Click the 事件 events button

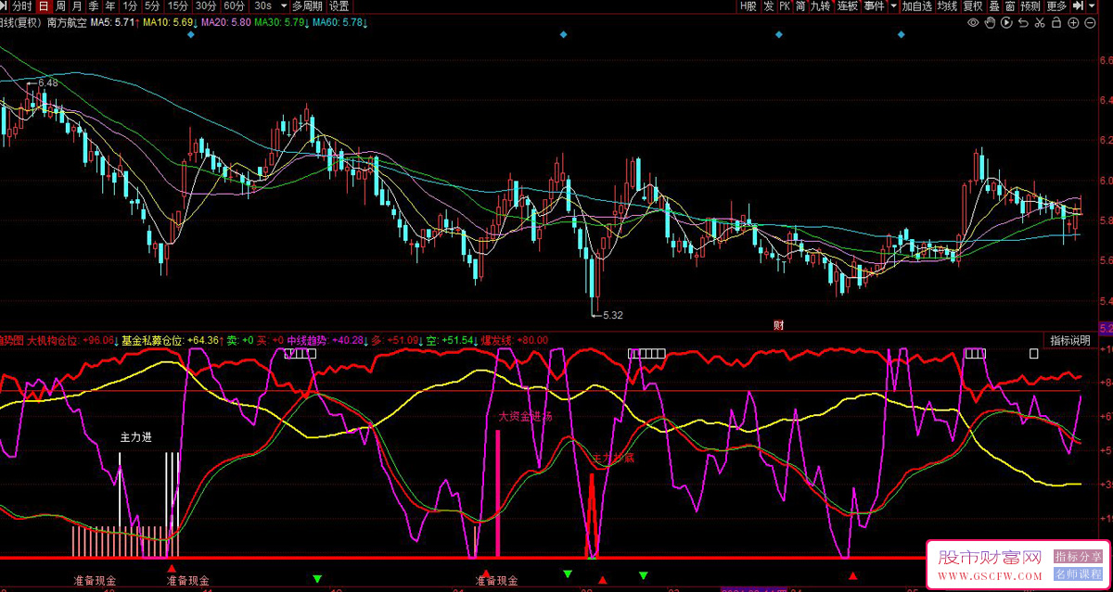click(x=874, y=6)
